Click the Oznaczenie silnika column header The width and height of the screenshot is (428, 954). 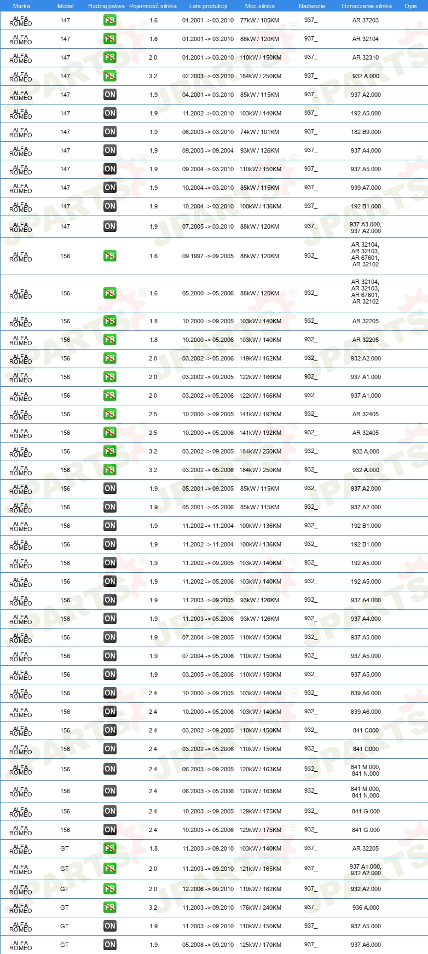(x=367, y=6)
